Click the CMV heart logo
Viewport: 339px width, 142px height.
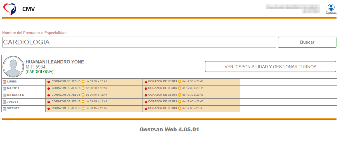click(x=10, y=9)
